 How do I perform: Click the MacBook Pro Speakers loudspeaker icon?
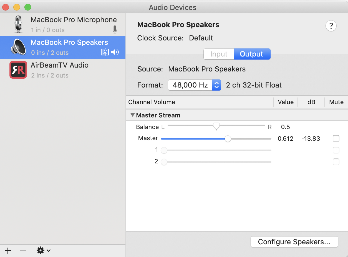coord(18,47)
